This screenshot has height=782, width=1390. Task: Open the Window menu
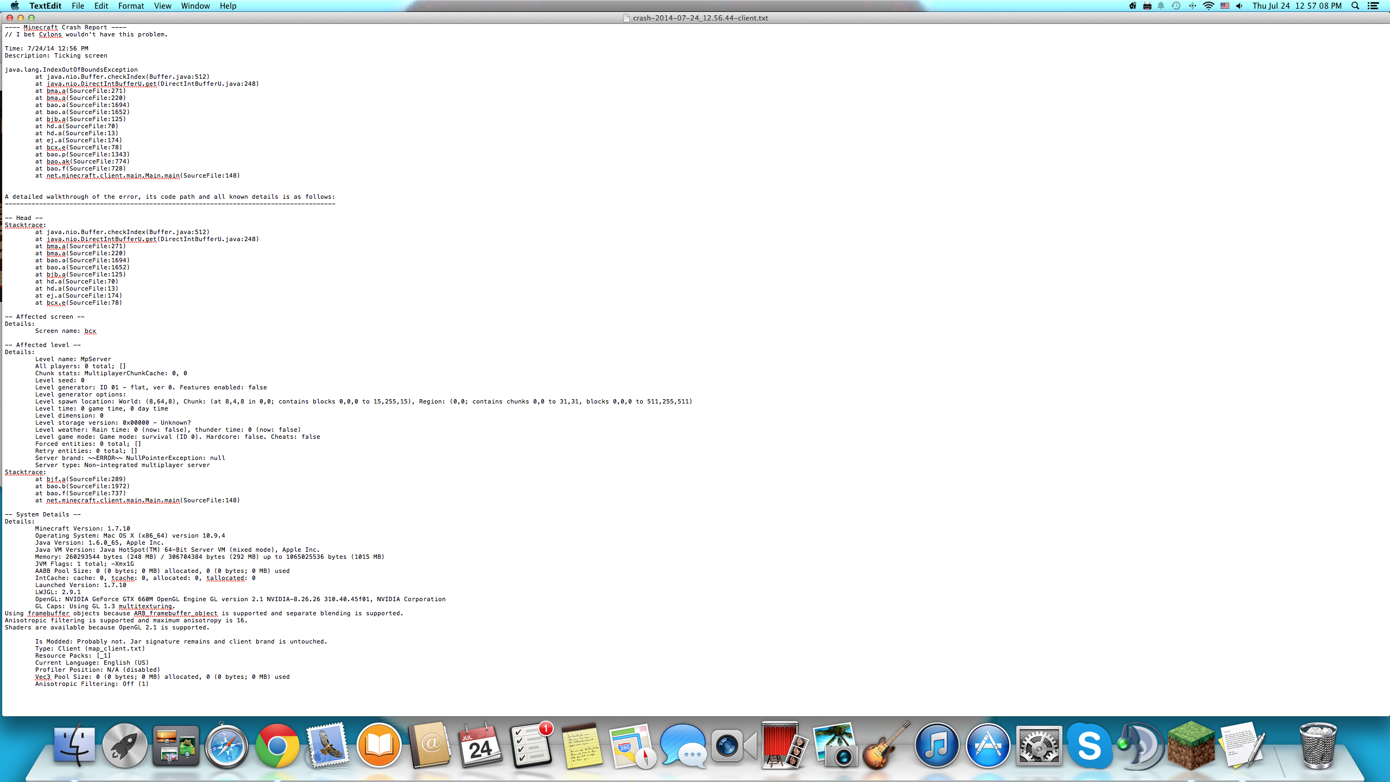pos(195,6)
